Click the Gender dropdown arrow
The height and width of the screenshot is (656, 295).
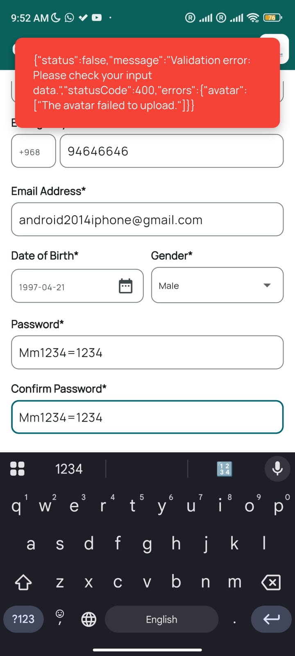[x=267, y=285]
